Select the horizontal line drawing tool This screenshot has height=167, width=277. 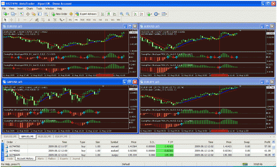[x=25, y=20]
